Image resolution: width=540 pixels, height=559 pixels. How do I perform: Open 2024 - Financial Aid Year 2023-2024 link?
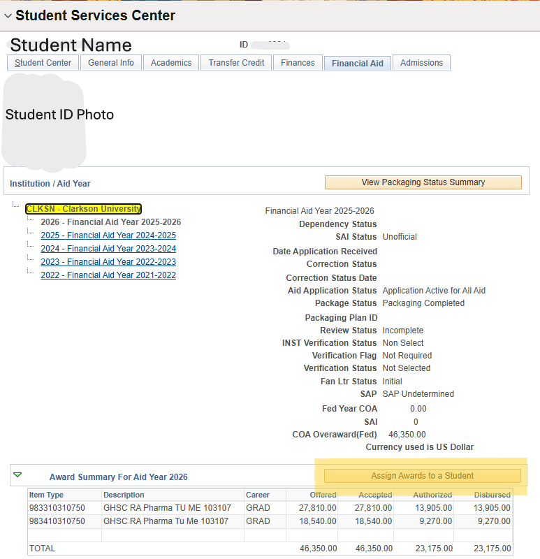(108, 249)
